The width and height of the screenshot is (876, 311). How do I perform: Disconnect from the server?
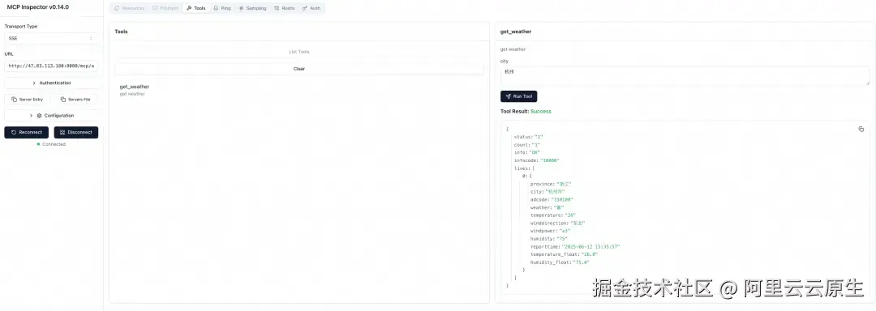pos(76,132)
